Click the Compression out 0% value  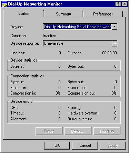(114, 93)
